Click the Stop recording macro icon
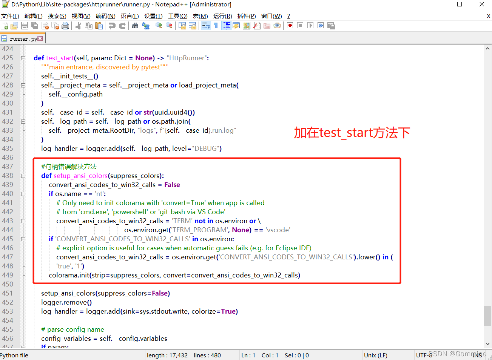The image size is (492, 360). 300,26
